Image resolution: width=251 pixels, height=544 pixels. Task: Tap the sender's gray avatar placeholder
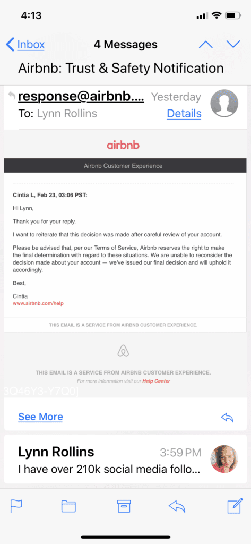tap(224, 104)
